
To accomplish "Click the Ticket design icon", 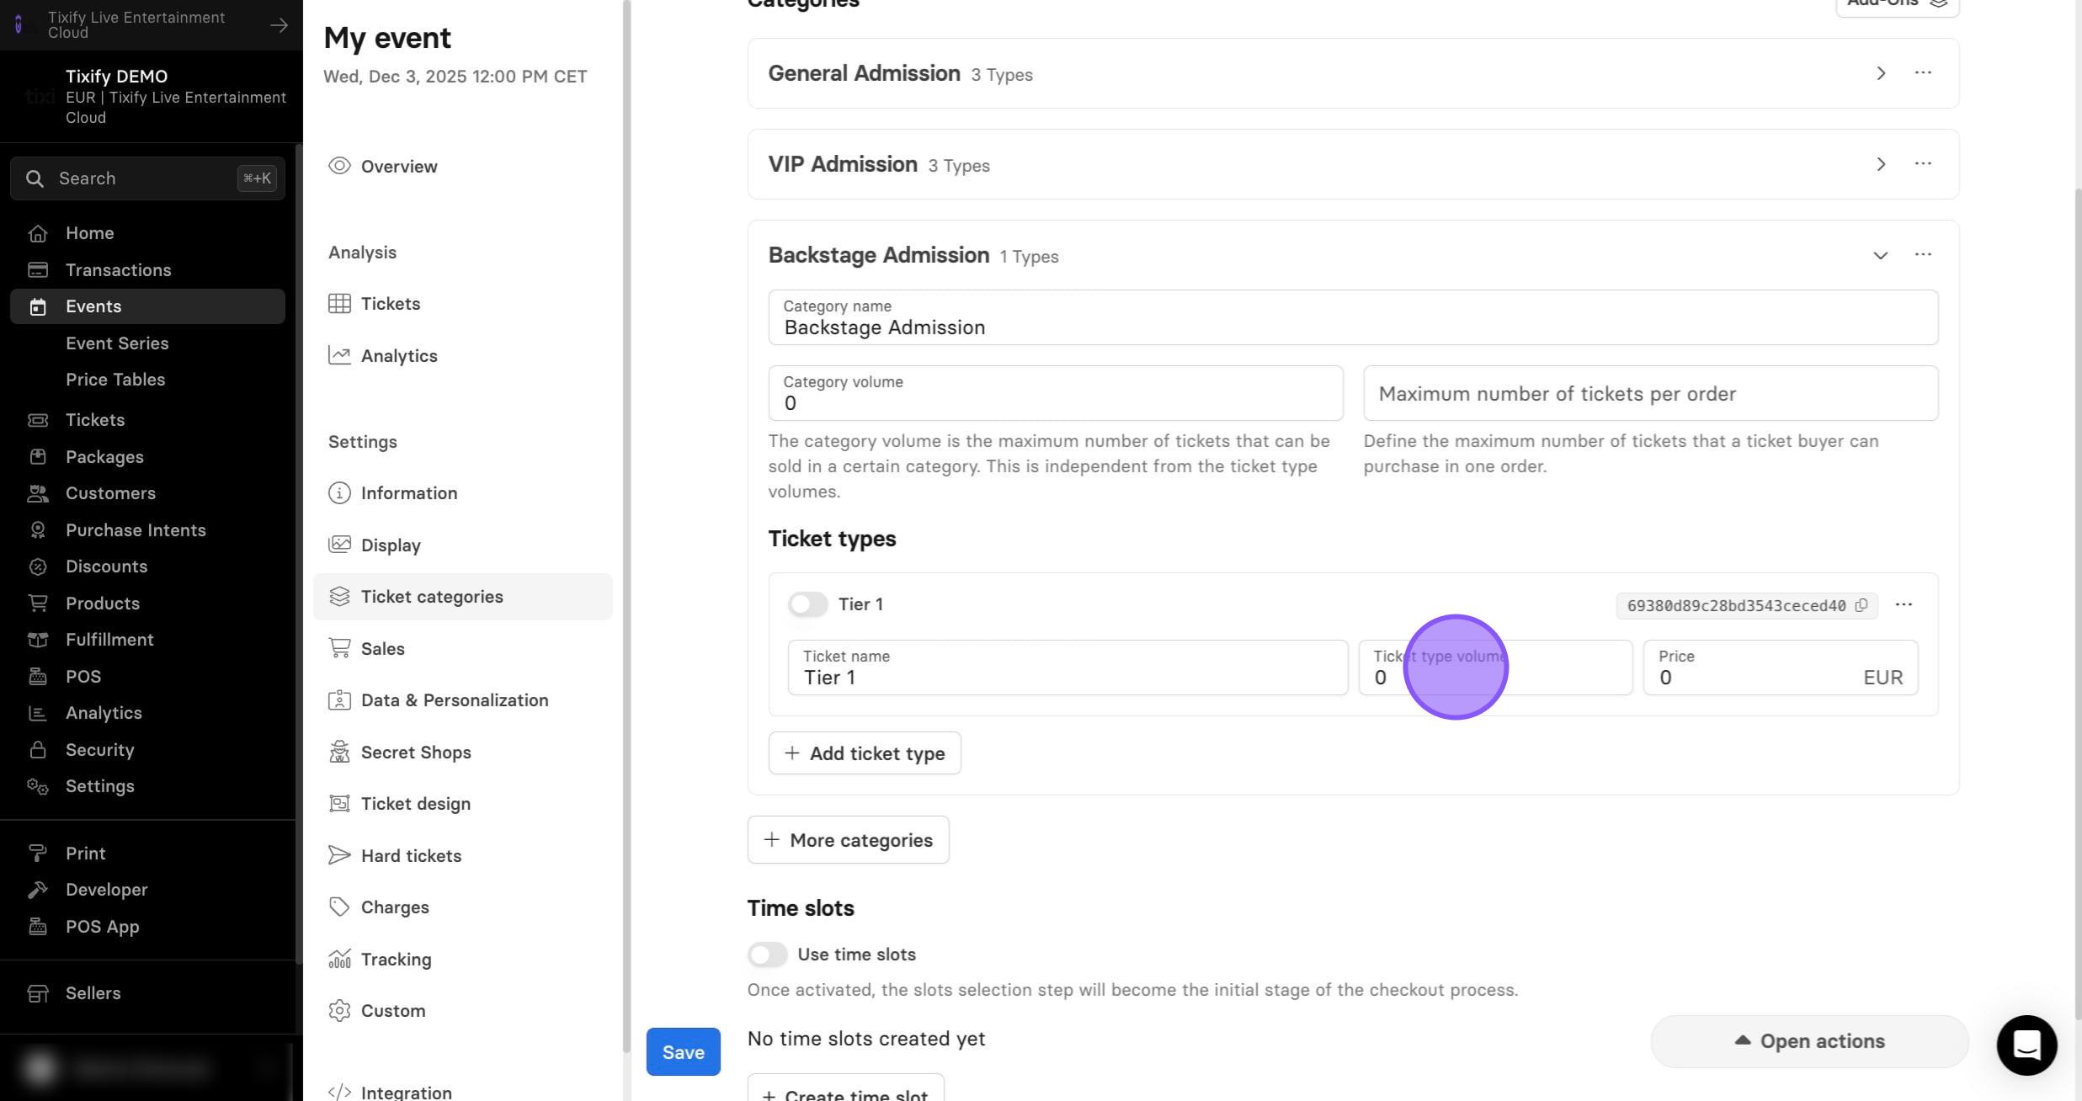I will pos(339,803).
